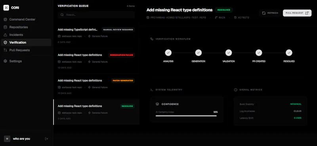Open Pull Requests in sidebar

coord(26,50)
